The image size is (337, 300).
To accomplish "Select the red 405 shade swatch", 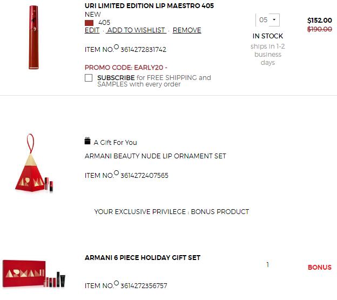I will 89,23.
